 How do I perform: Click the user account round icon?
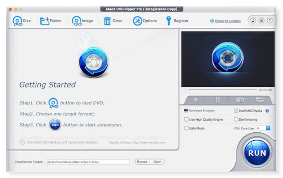[x=253, y=21]
